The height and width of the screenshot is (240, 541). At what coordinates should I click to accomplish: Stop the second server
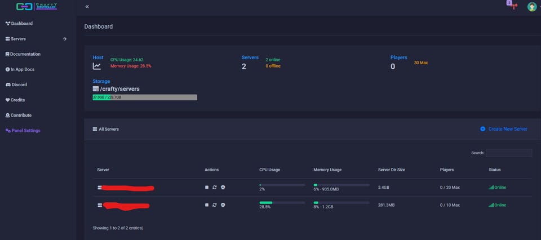coord(207,205)
